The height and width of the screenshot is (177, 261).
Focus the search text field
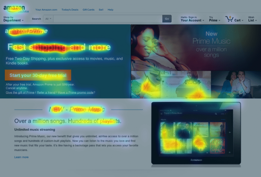pos(108,19)
